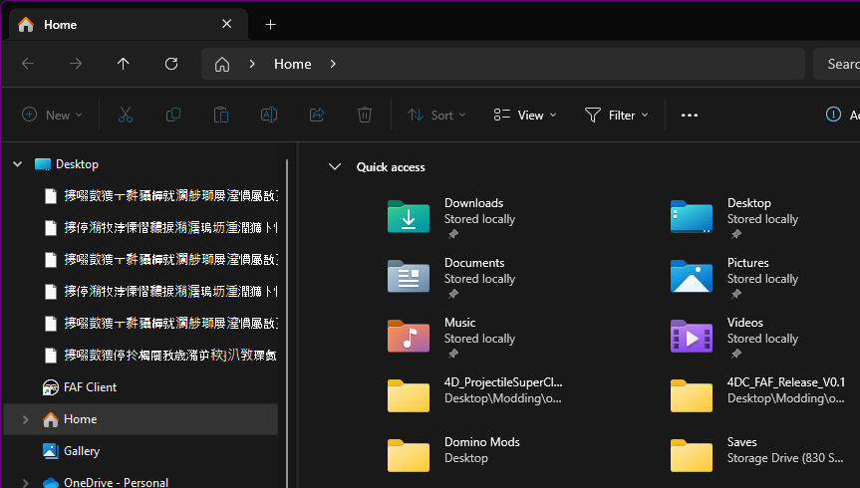Open the Music folder icon
The image size is (860, 488).
click(x=409, y=336)
